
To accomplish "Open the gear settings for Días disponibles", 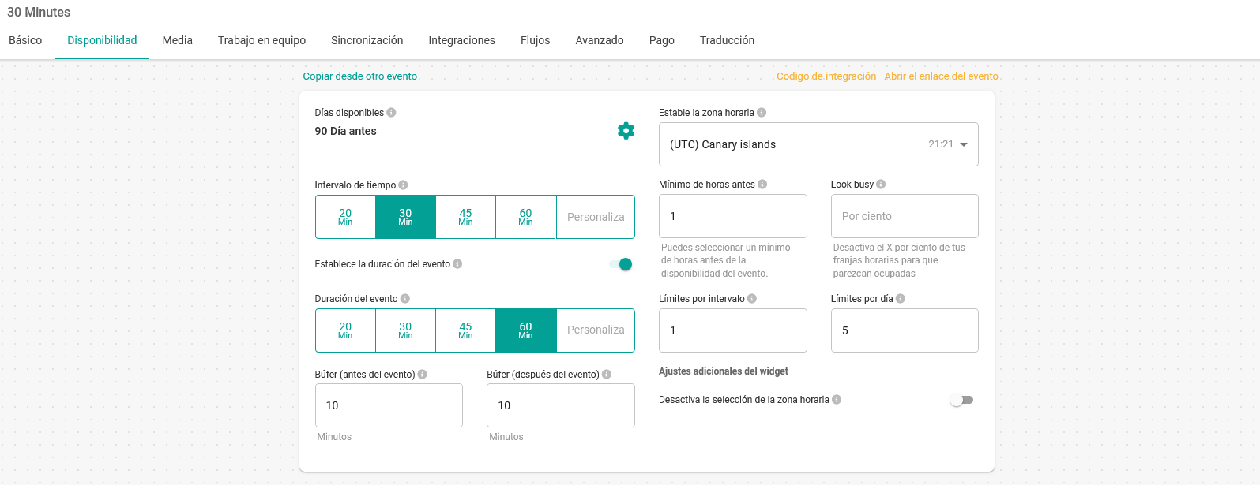I will coord(626,131).
